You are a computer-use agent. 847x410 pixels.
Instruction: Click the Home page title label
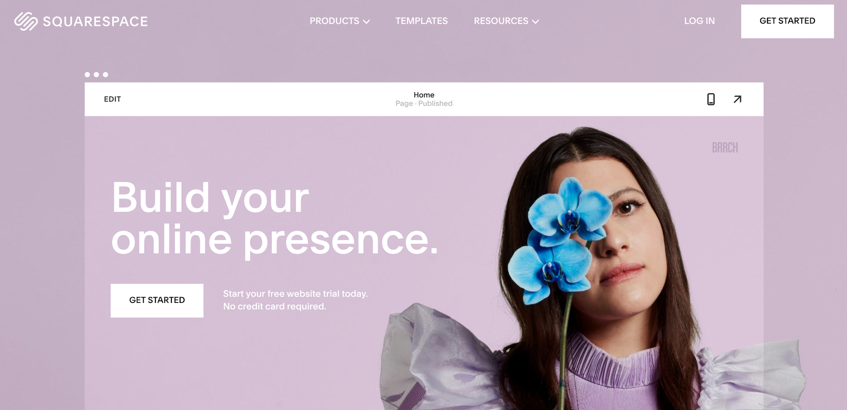(x=424, y=95)
